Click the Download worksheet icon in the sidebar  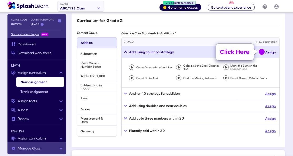pos(13,53)
